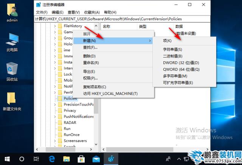Expand the FileHistory tree node
Viewport: 242px width, 165px height.
point(55,26)
